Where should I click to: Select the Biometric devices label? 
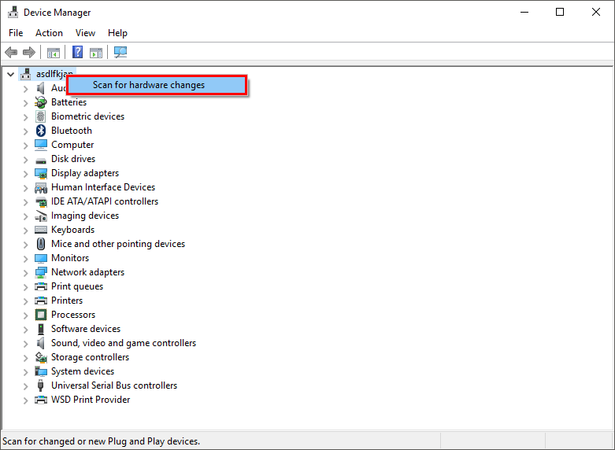point(88,116)
